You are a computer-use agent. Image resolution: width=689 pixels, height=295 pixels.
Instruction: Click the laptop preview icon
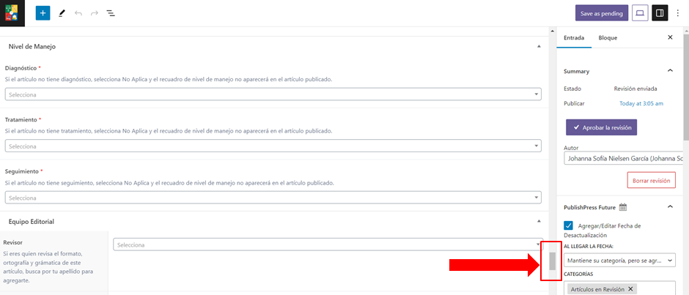[x=640, y=13]
